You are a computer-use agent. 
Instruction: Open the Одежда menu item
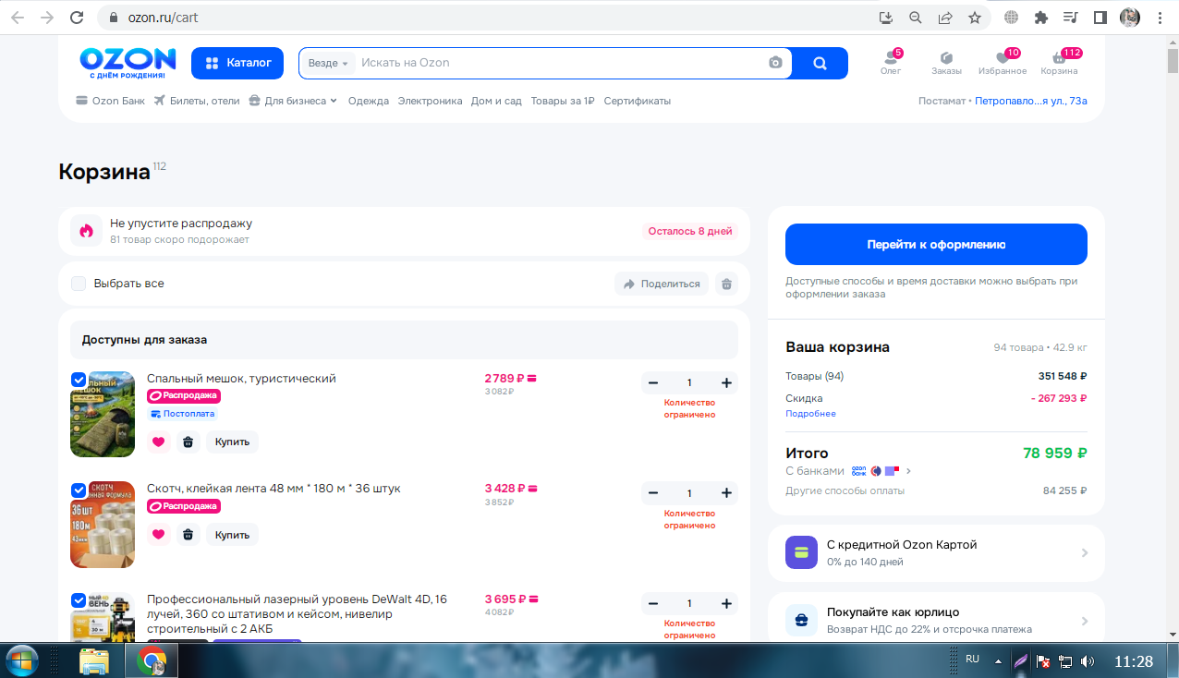(x=369, y=101)
